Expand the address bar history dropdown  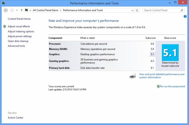coord(132,10)
